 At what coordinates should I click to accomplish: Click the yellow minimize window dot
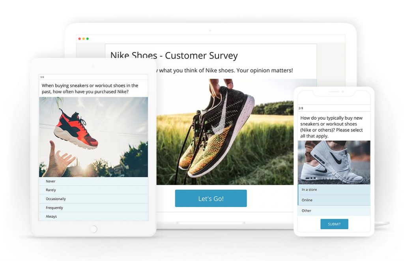(x=84, y=39)
